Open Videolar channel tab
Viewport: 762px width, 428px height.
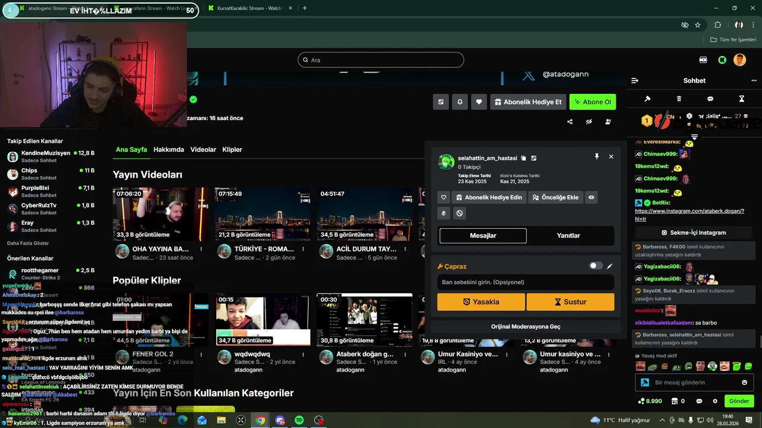(x=203, y=150)
